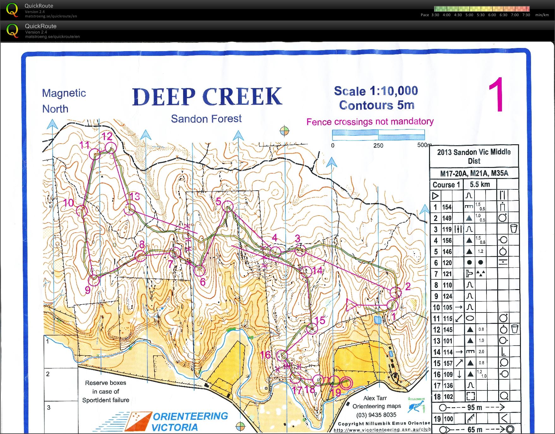
Task: Click the magenta start triangle on the map
Action: point(351,305)
